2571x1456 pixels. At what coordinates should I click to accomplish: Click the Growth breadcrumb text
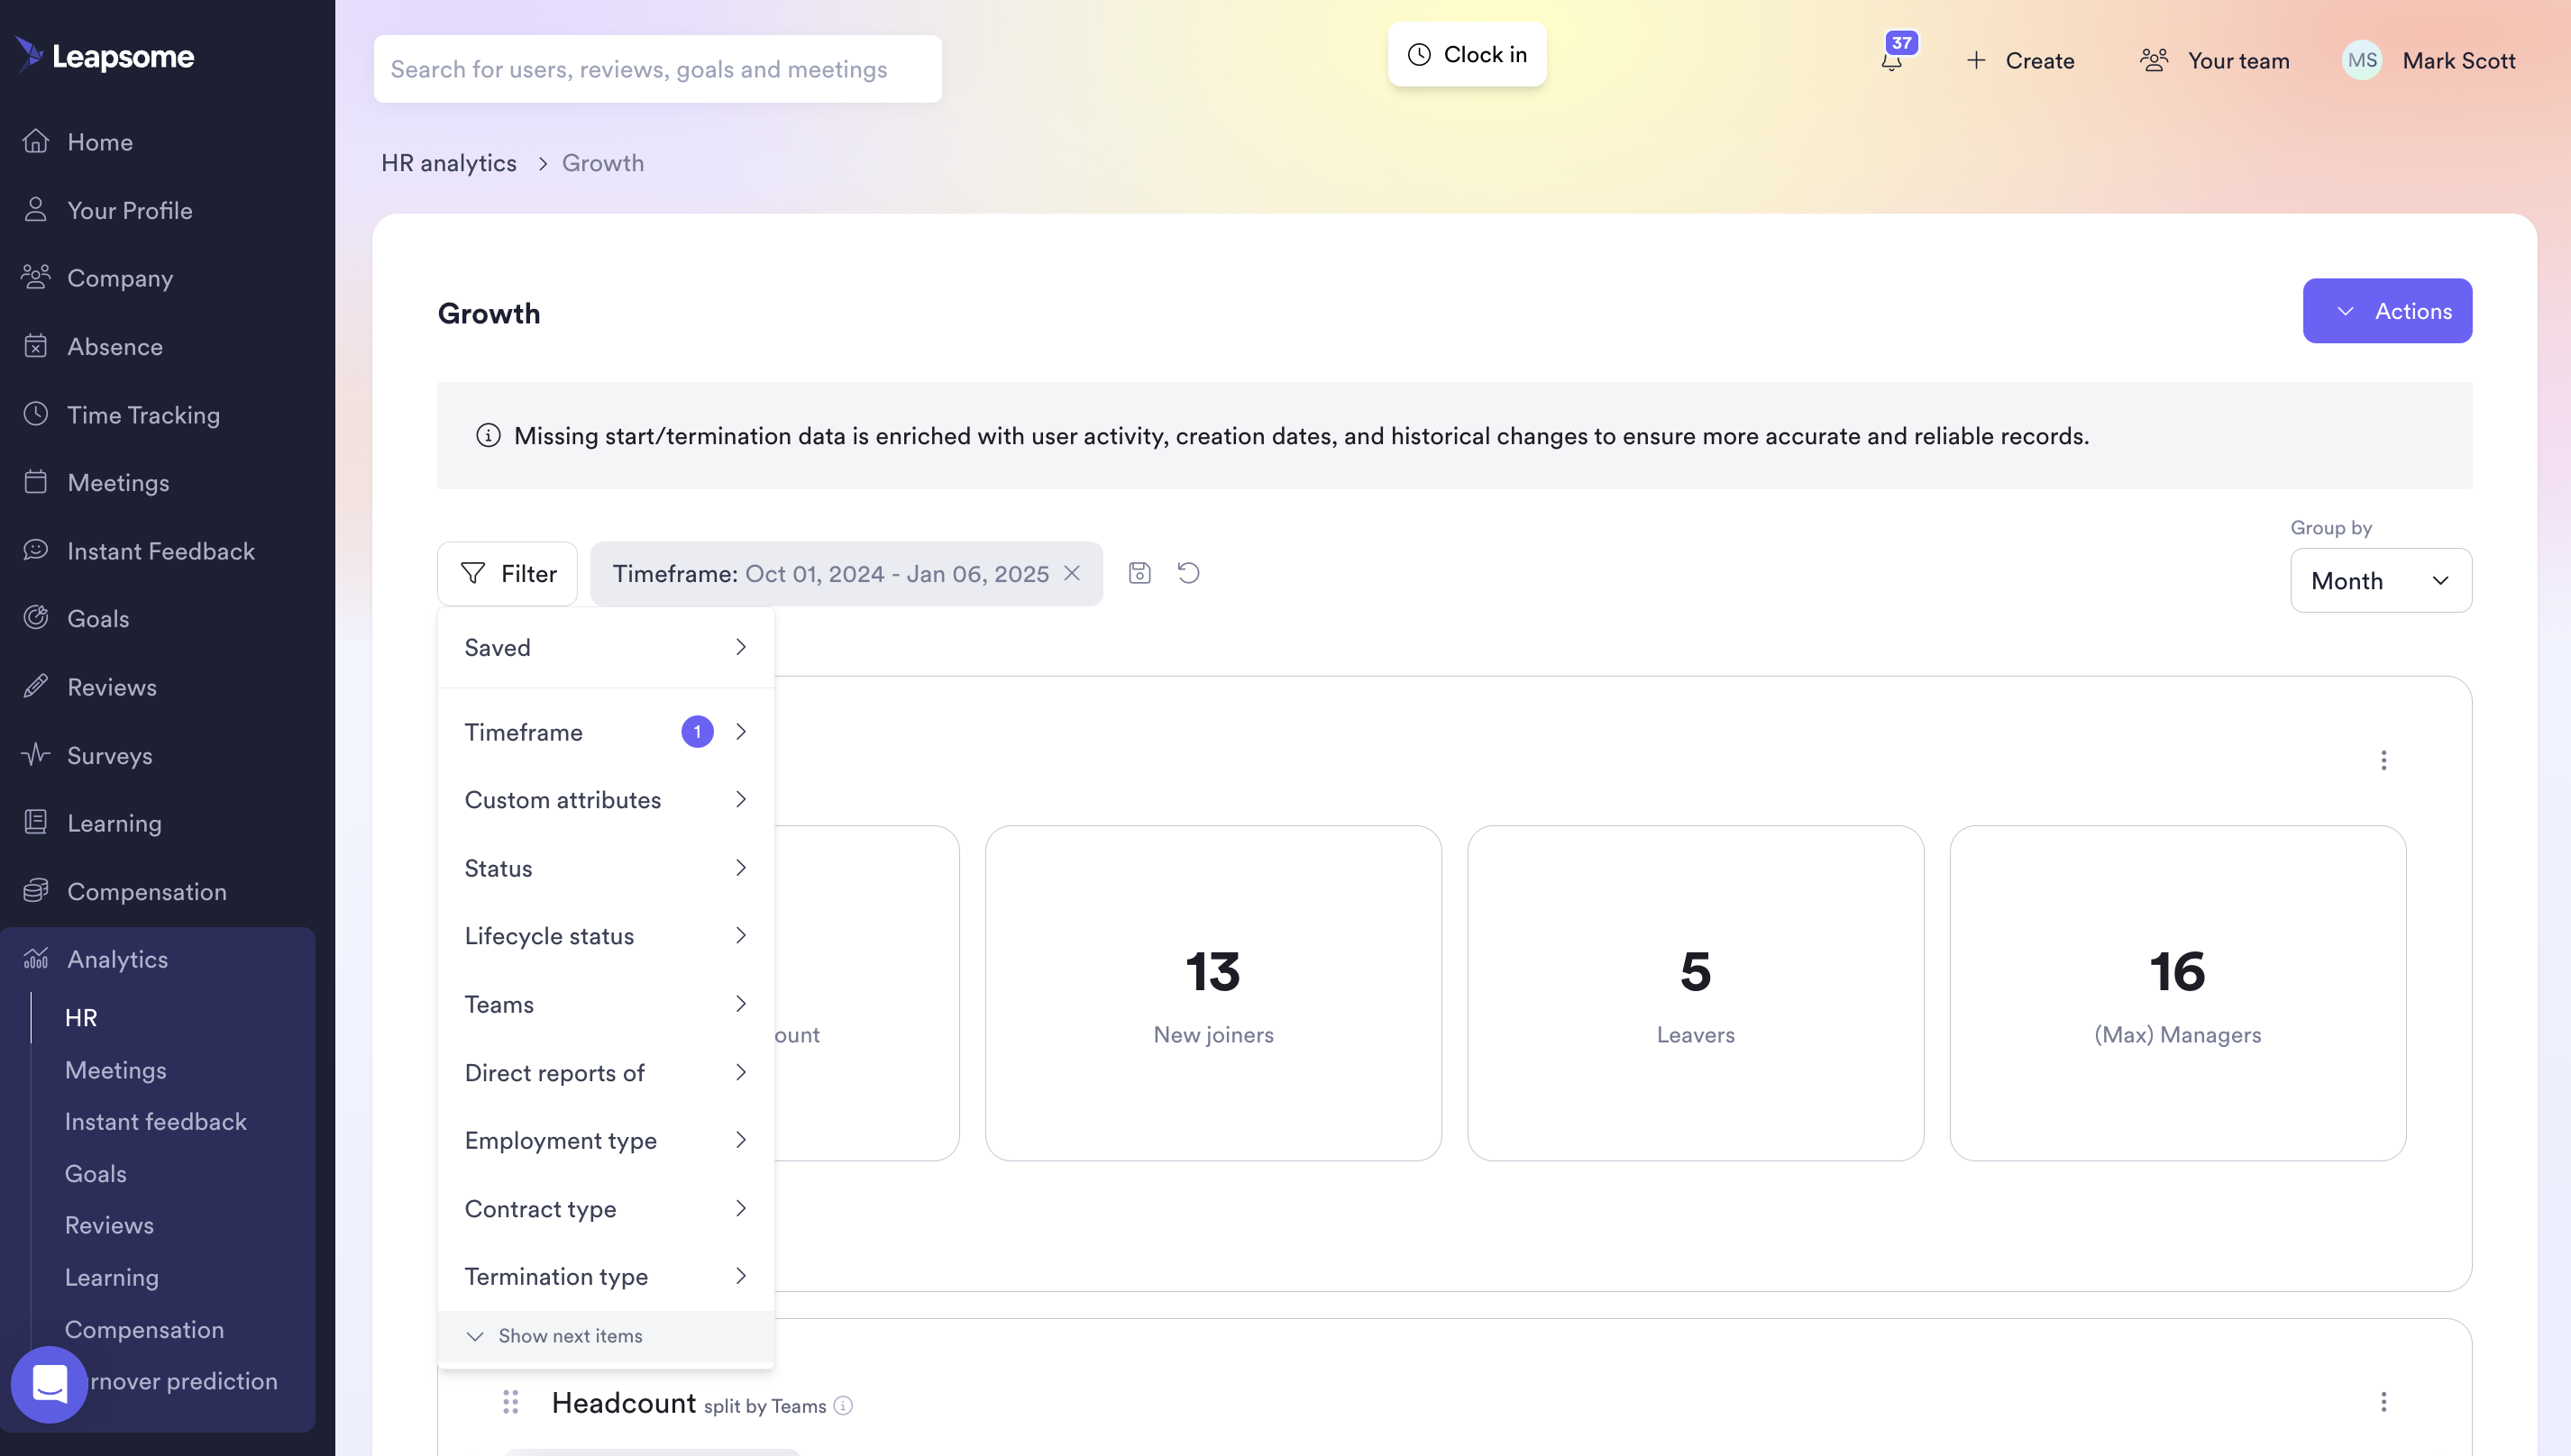click(602, 162)
